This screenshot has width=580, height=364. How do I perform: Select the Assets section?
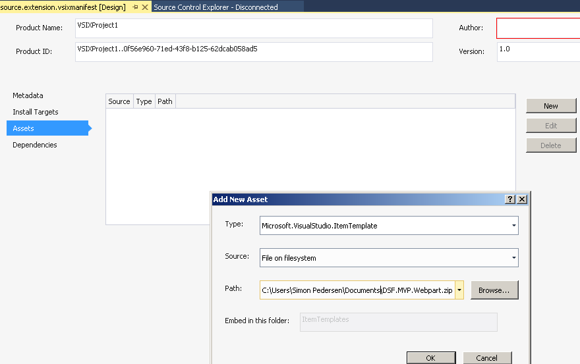[x=24, y=128]
